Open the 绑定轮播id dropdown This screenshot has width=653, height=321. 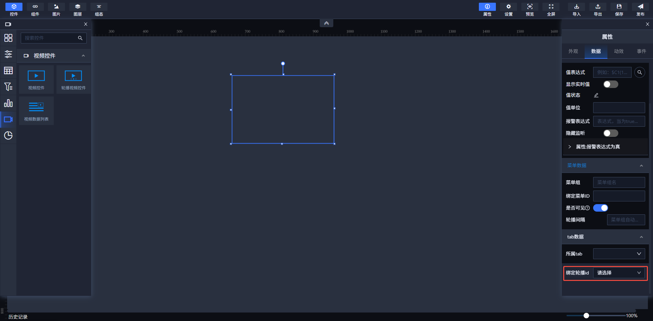619,273
